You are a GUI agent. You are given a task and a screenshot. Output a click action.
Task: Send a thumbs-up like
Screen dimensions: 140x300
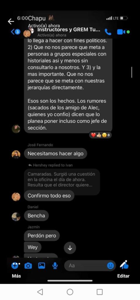click(124, 265)
